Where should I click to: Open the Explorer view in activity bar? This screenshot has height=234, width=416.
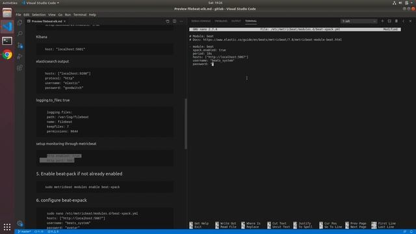pos(19,23)
